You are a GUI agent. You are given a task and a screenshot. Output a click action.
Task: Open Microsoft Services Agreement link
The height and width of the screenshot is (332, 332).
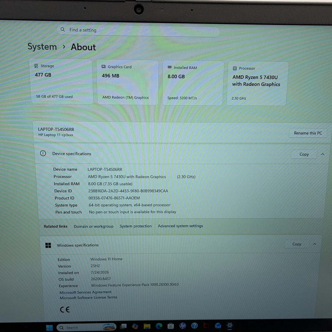pos(85,292)
